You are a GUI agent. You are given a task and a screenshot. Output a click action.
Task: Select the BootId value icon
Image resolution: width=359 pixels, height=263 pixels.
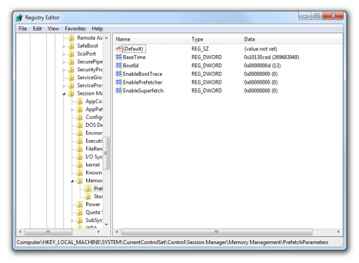coord(118,65)
